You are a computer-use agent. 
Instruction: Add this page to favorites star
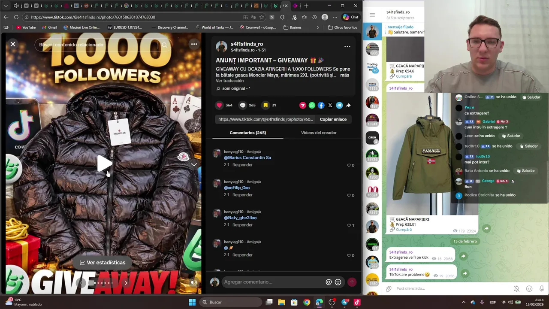point(262,17)
